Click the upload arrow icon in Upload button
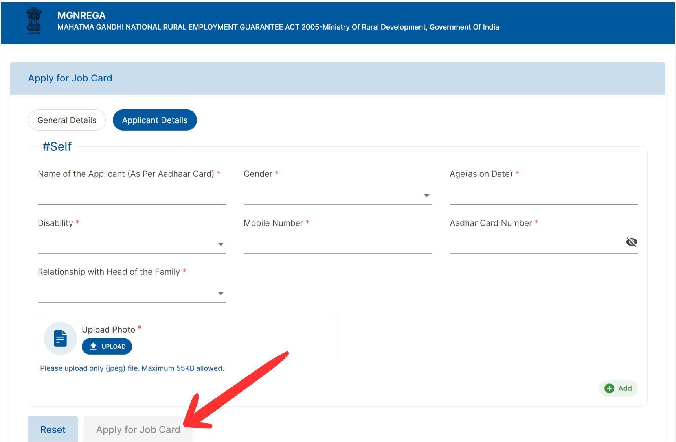Viewport: 676px width, 442px height. click(94, 346)
